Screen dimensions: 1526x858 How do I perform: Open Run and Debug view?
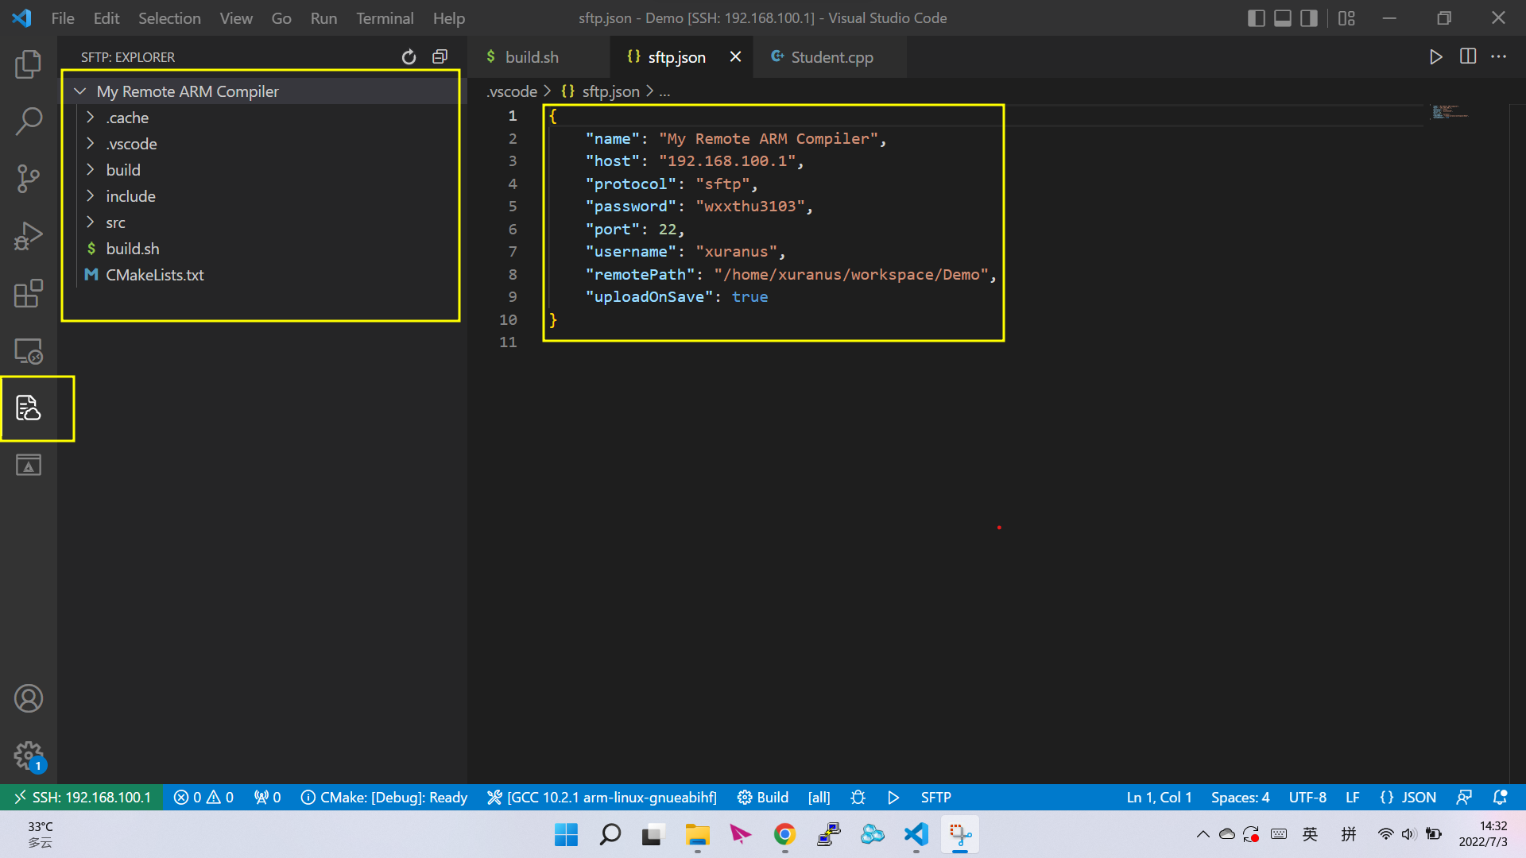coord(29,236)
